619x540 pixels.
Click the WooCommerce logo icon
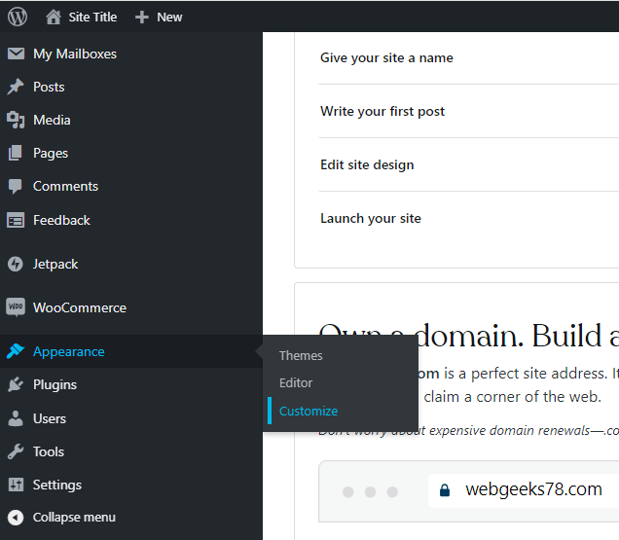(x=16, y=307)
